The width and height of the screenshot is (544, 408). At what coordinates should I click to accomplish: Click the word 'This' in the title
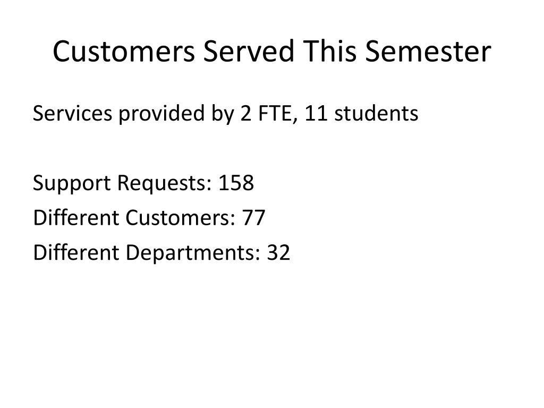click(x=330, y=52)
